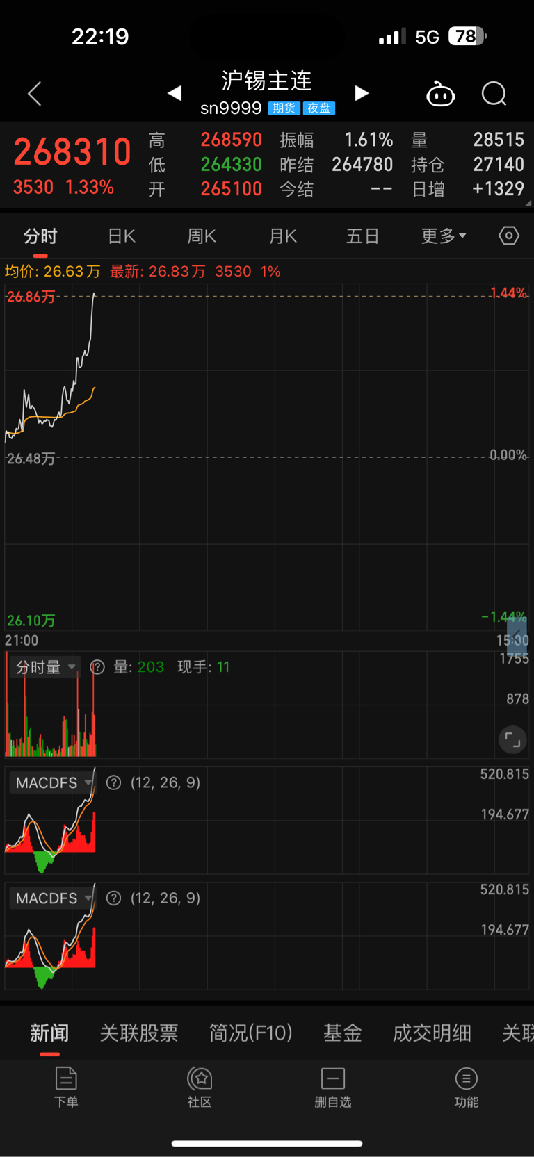Open the 功能 functions menu icon

click(x=466, y=1088)
